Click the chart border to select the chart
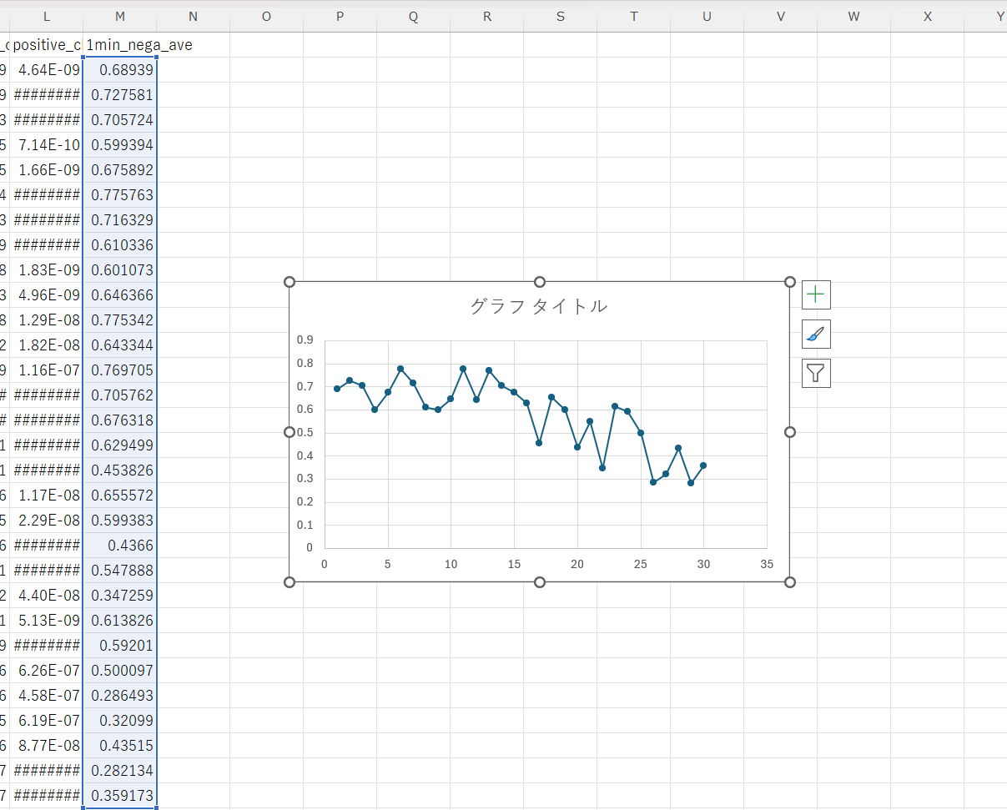 539,282
